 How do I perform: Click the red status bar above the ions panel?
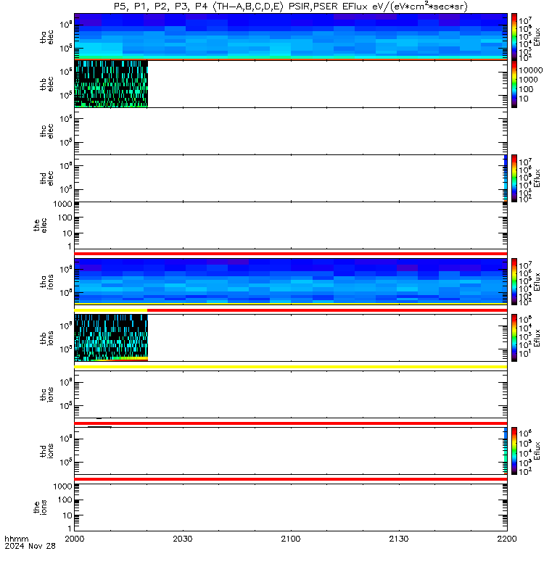[291, 479]
